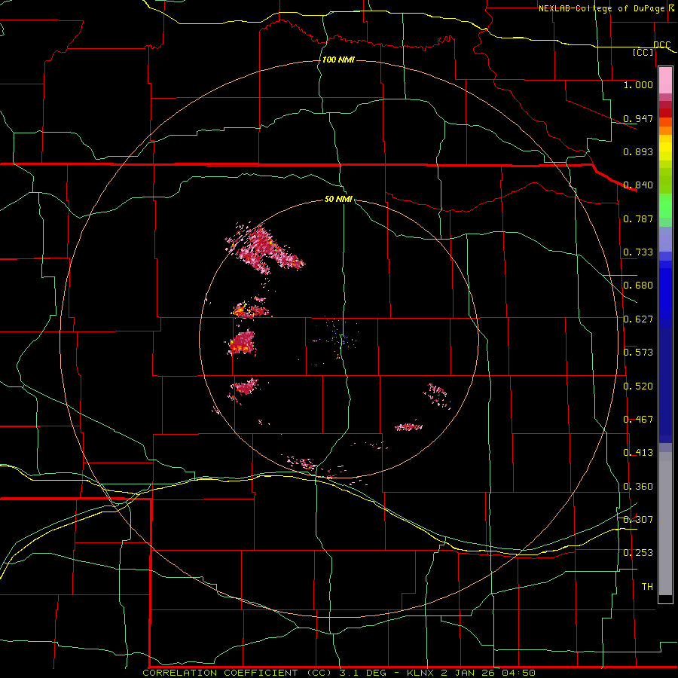Click the light pink band atop the color bar
The width and height of the screenshot is (678, 678).
[x=665, y=81]
